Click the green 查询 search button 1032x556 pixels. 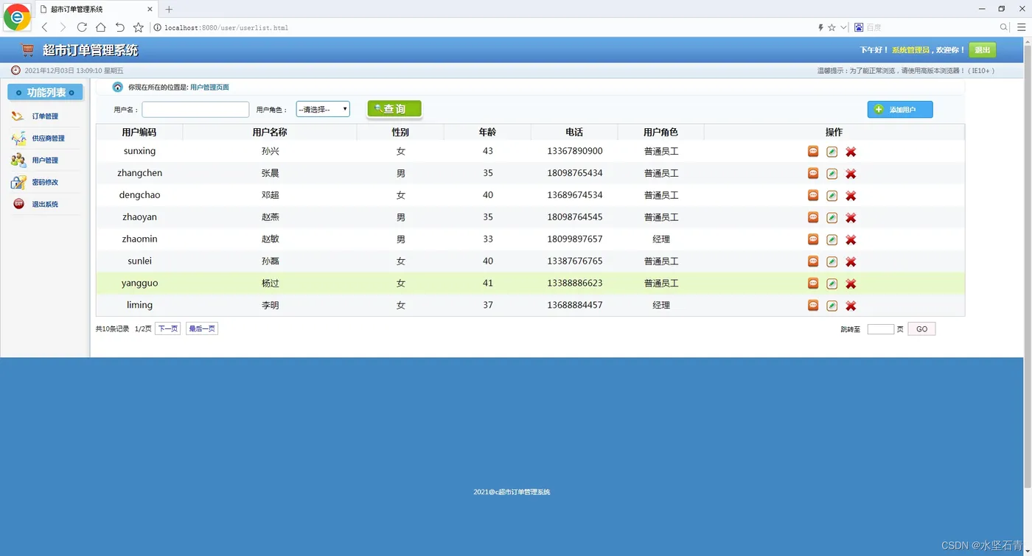(x=394, y=109)
